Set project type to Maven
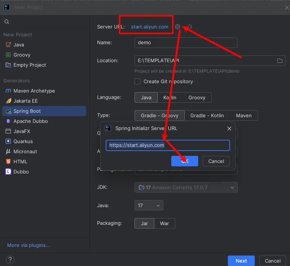 tap(244, 115)
